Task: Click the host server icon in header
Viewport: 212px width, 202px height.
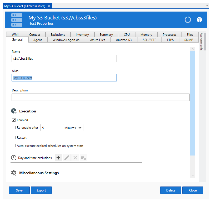Action: [x=17, y=20]
